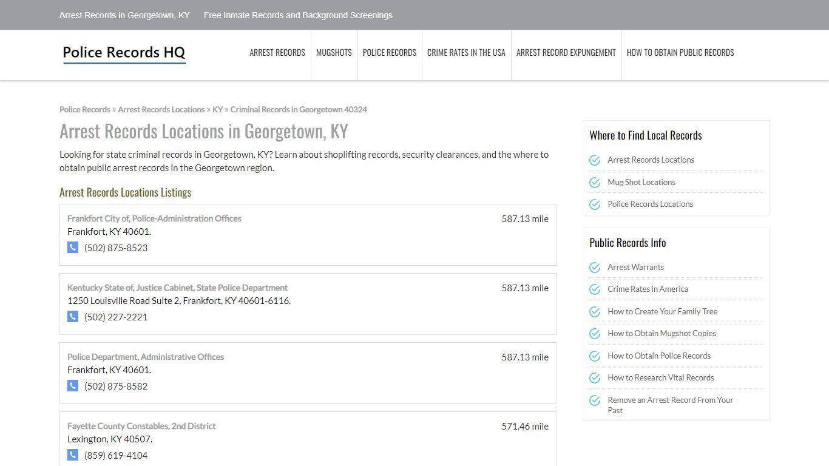This screenshot has height=466, width=829.
Task: Open How to Research Vital Records link
Action: click(661, 378)
